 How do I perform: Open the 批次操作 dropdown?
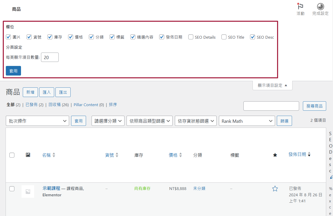37,121
